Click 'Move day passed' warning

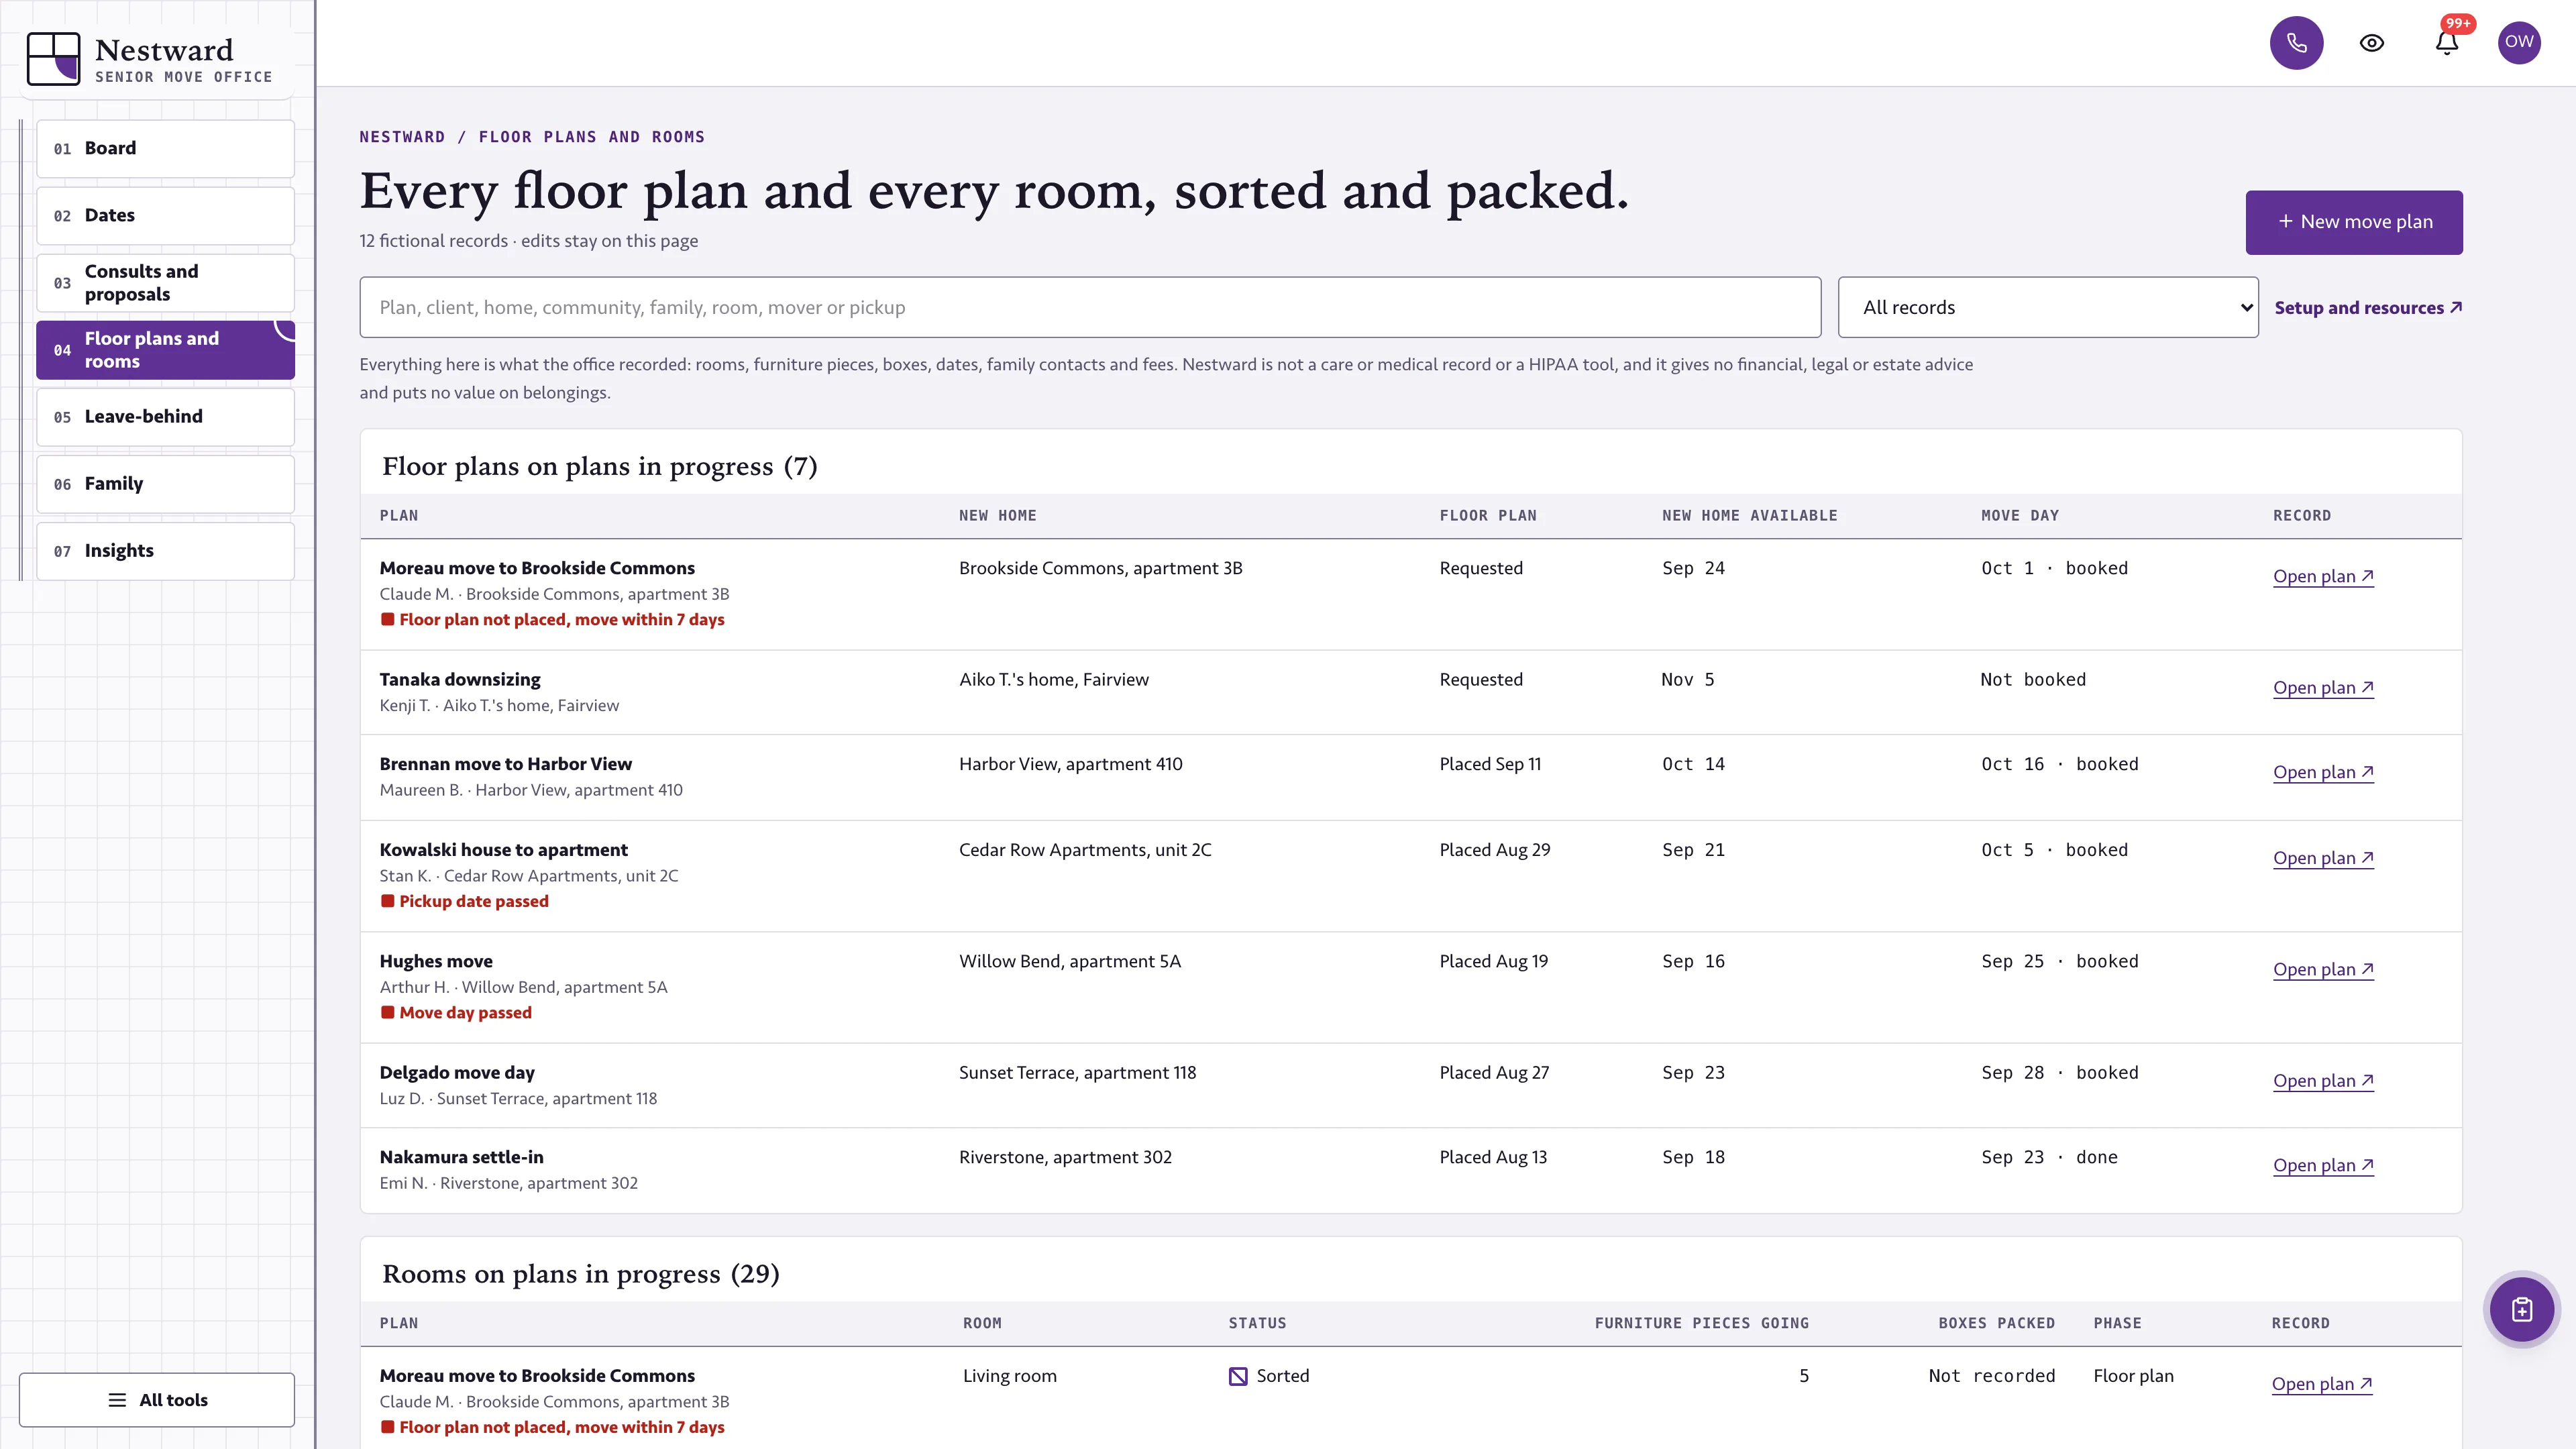tap(465, 1012)
